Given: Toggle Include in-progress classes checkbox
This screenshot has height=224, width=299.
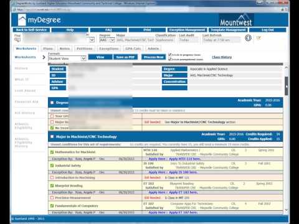Looking at the screenshot, I should (x=170, y=55).
